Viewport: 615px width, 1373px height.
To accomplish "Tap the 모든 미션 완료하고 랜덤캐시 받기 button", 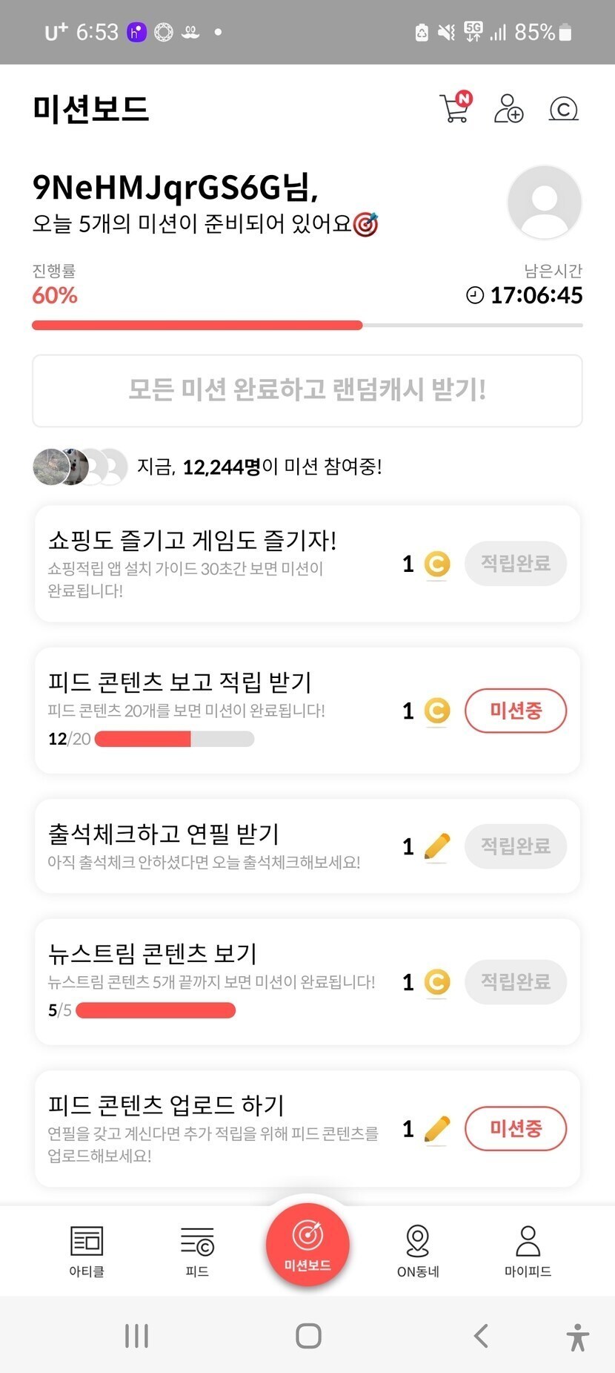I will (307, 390).
